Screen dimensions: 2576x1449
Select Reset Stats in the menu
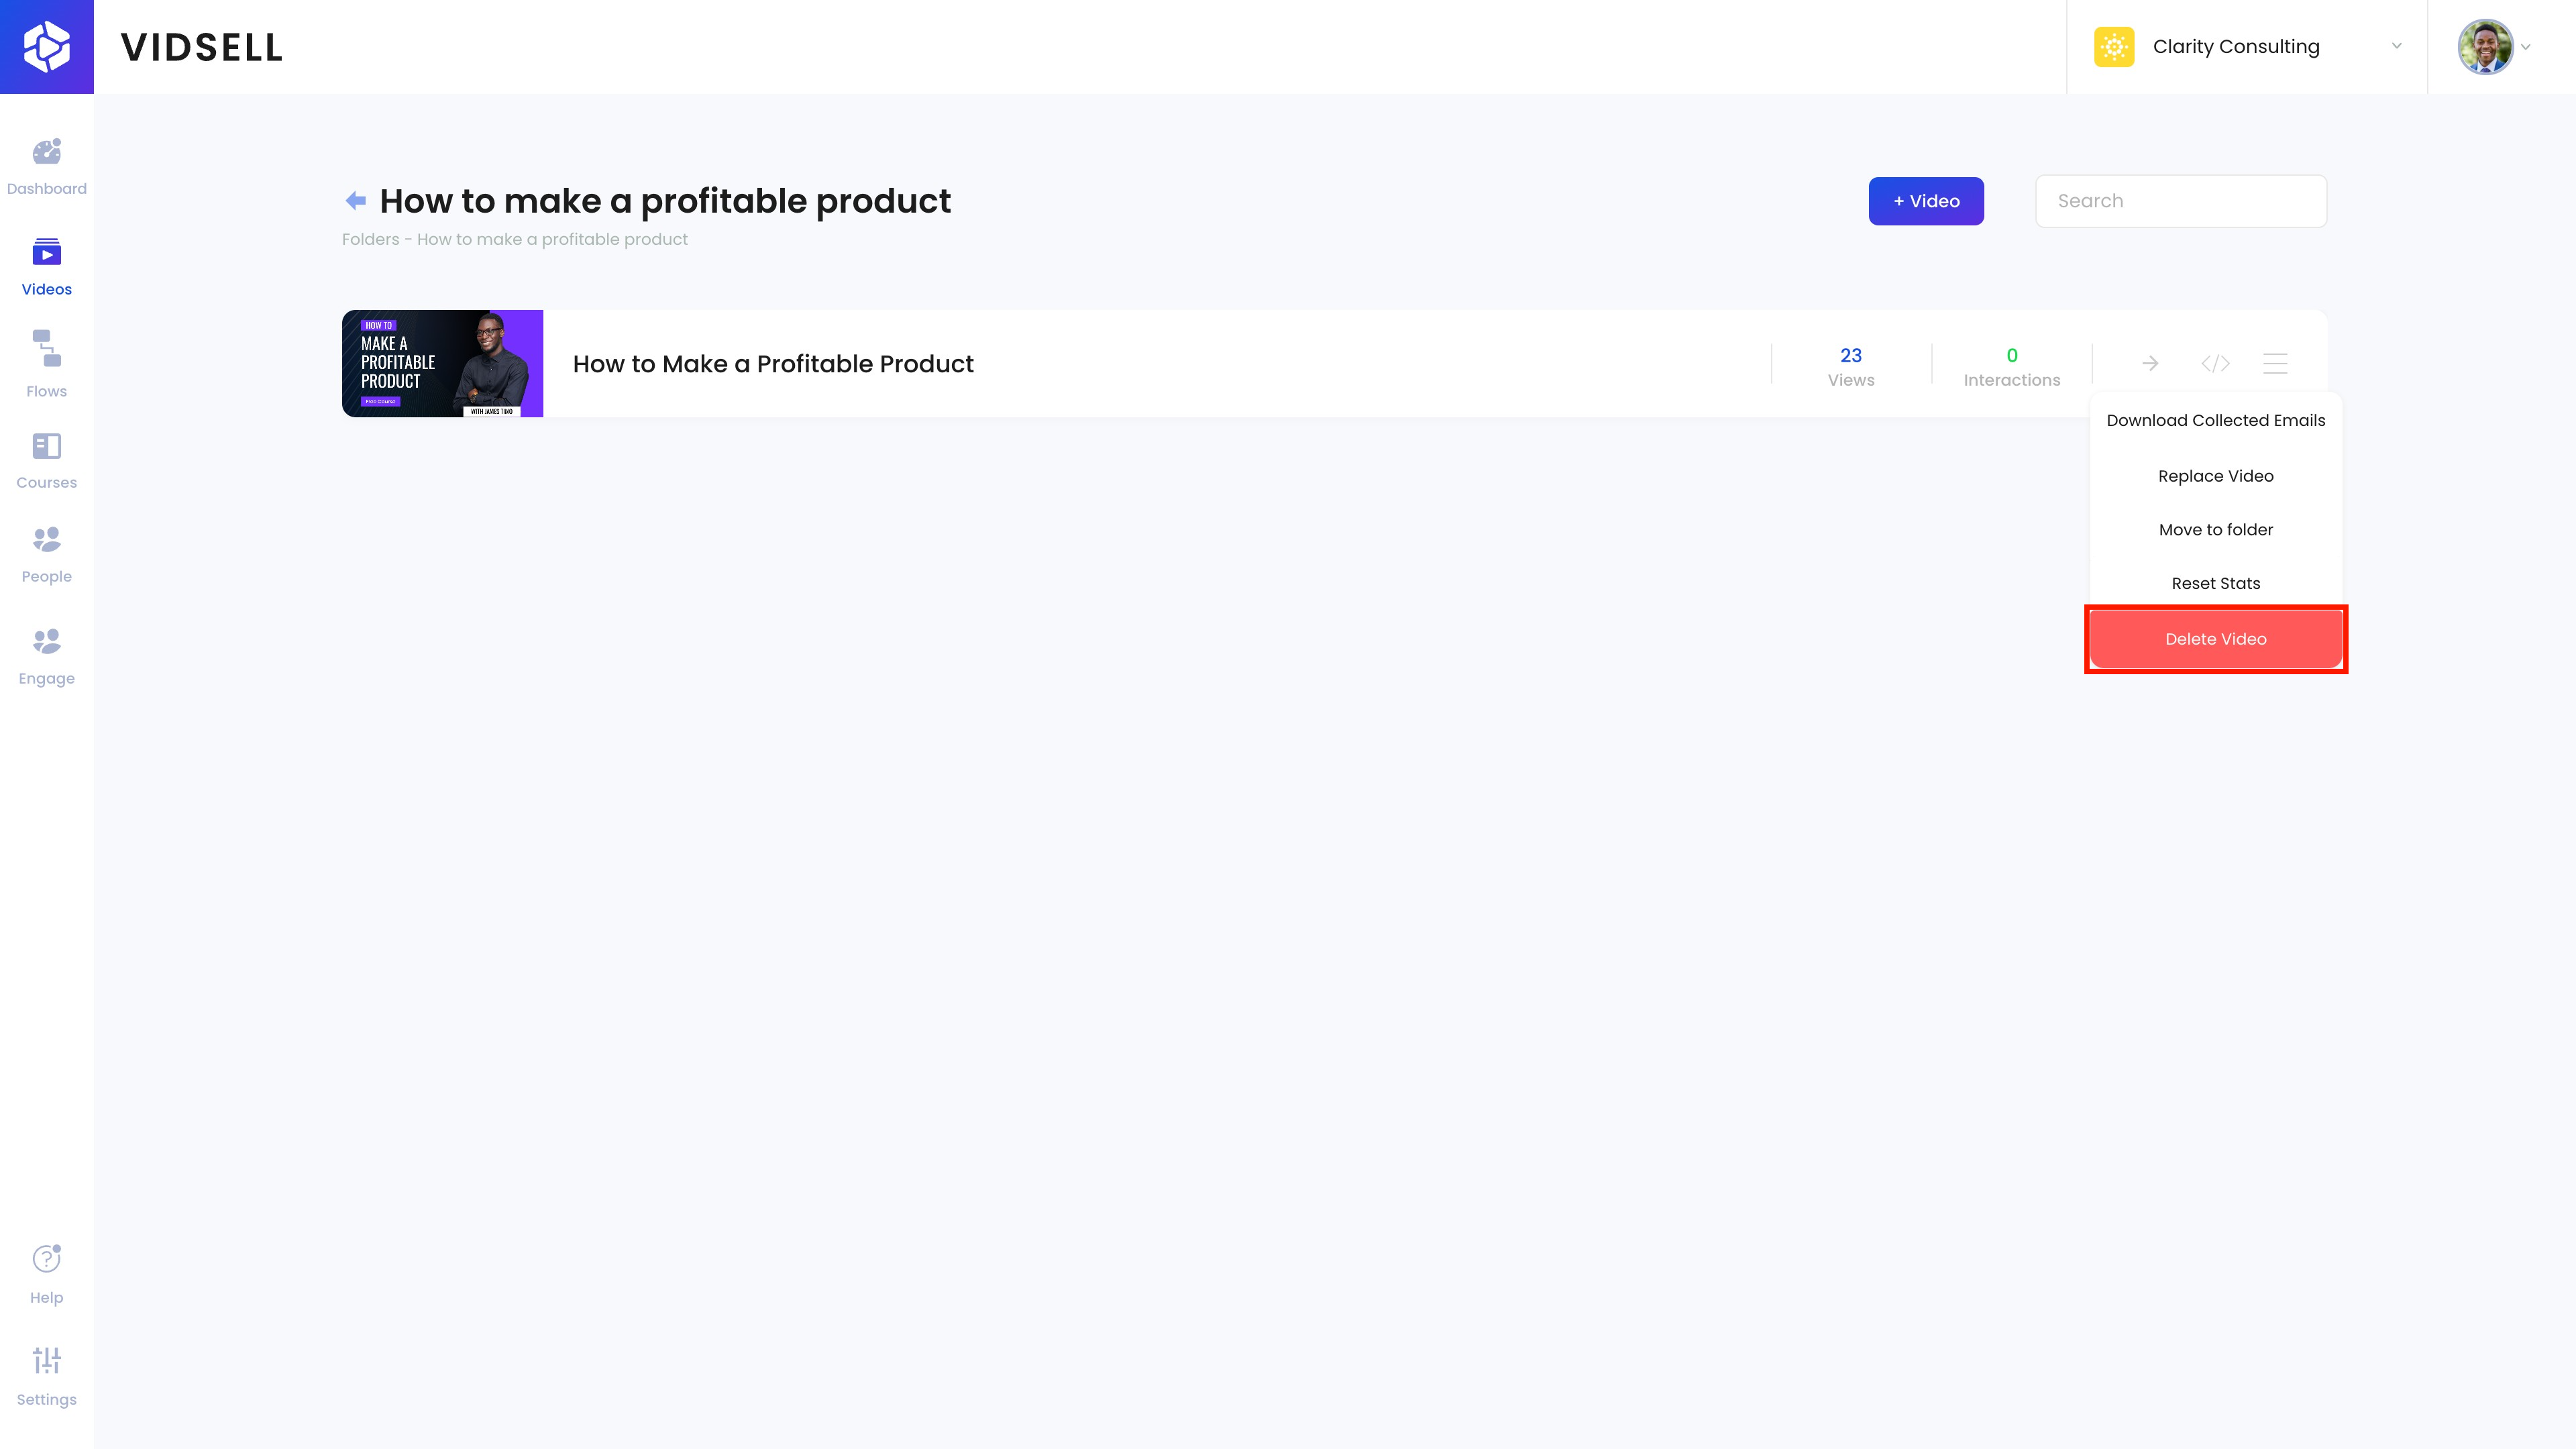pos(2215,583)
